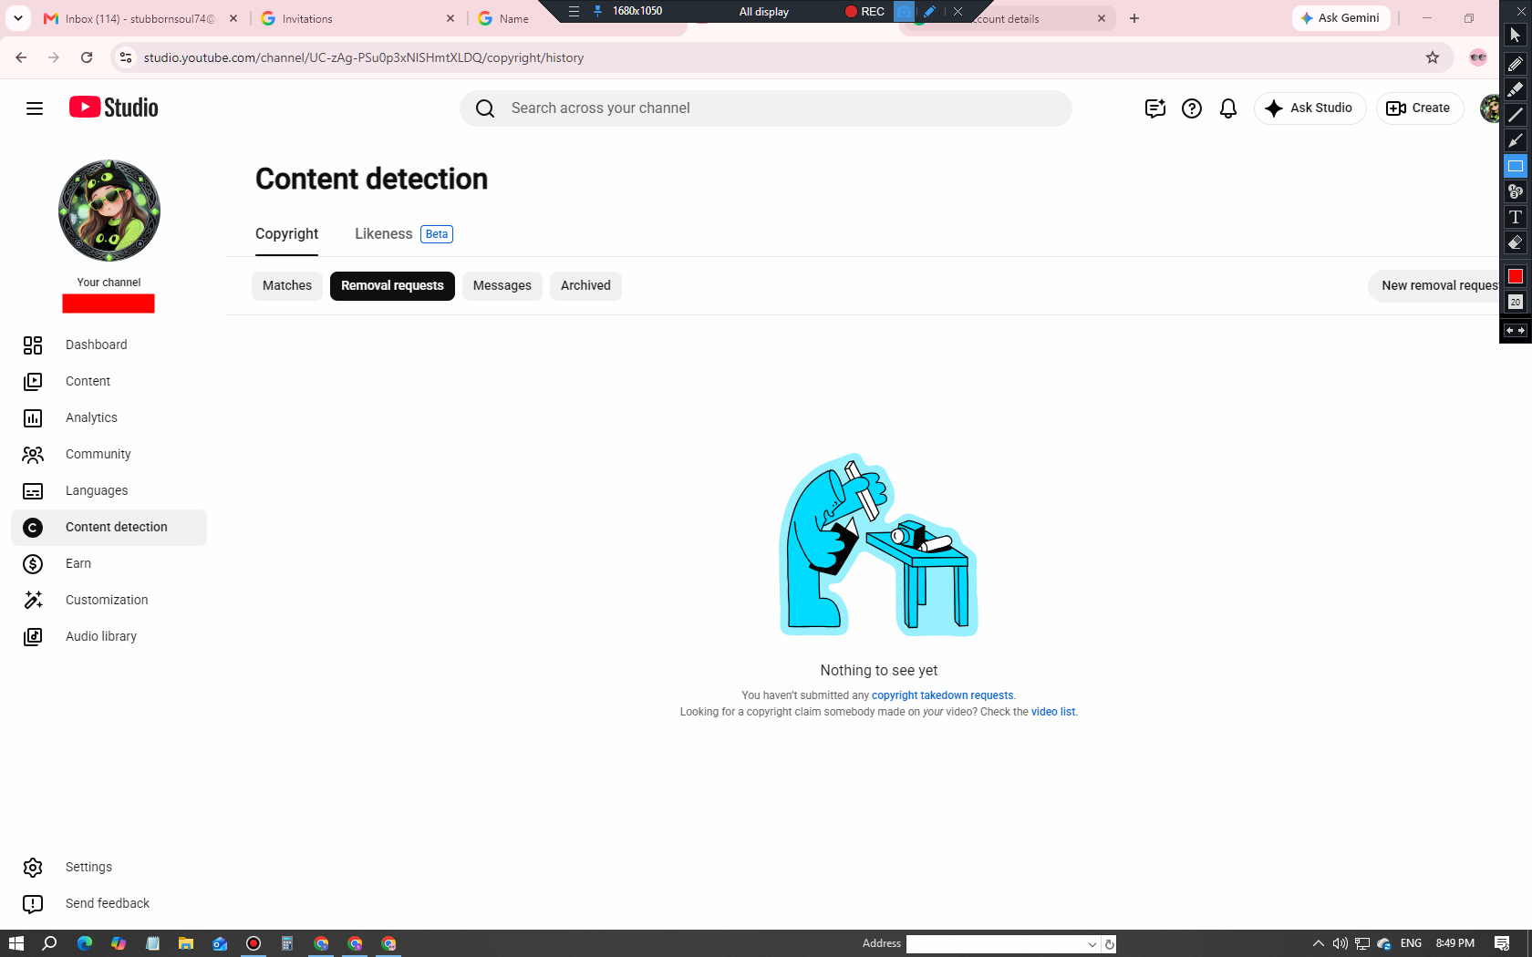Click the notifications bell icon
The height and width of the screenshot is (957, 1532).
(1228, 108)
